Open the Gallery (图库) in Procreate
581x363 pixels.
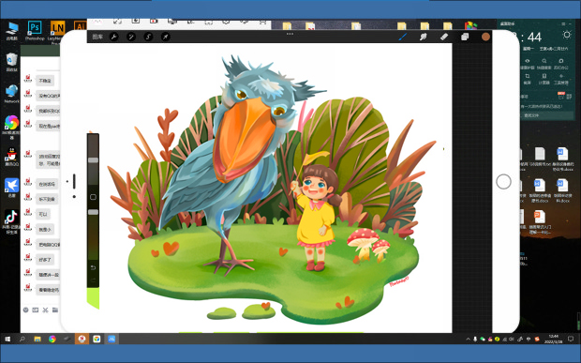click(x=97, y=37)
